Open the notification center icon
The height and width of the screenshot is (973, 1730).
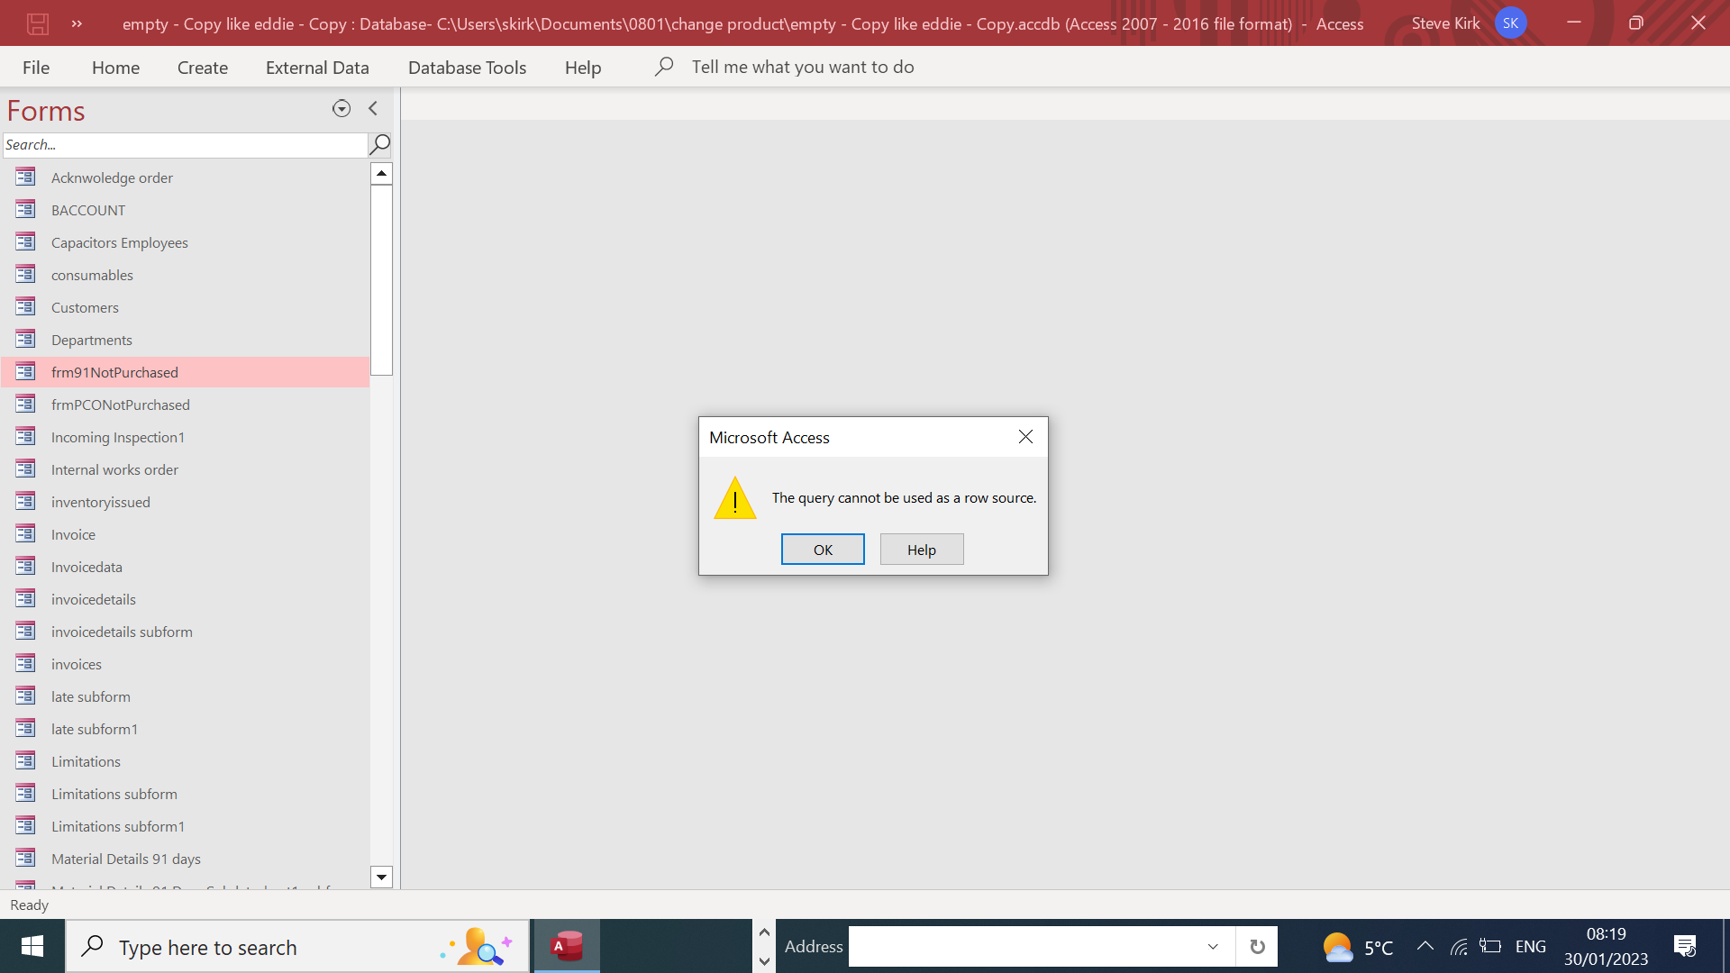pos(1685,946)
